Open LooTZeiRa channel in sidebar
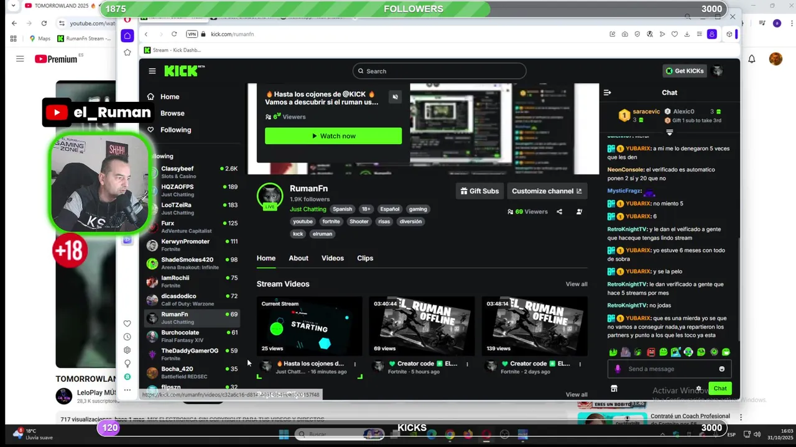 (192, 208)
